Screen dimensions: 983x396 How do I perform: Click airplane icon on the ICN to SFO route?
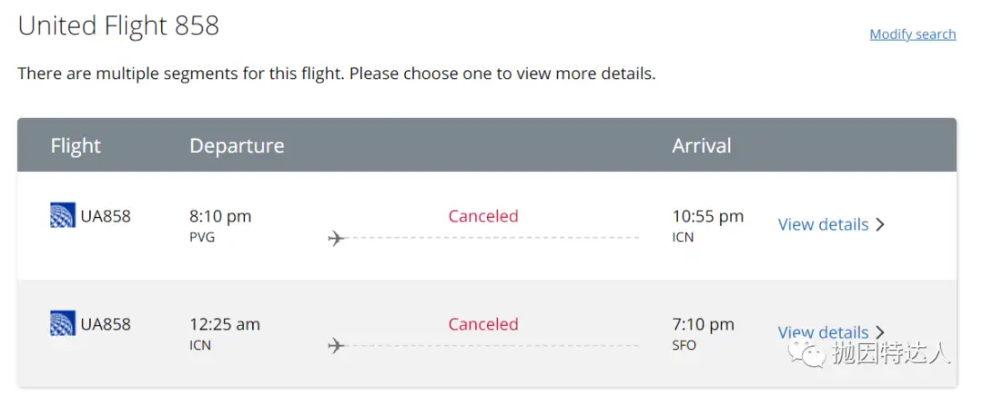coord(337,346)
